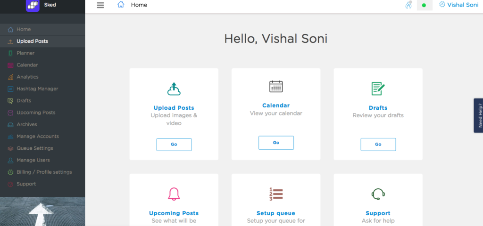The image size is (483, 226).
Task: Click the numbered list Setup queue icon
Action: (x=276, y=194)
